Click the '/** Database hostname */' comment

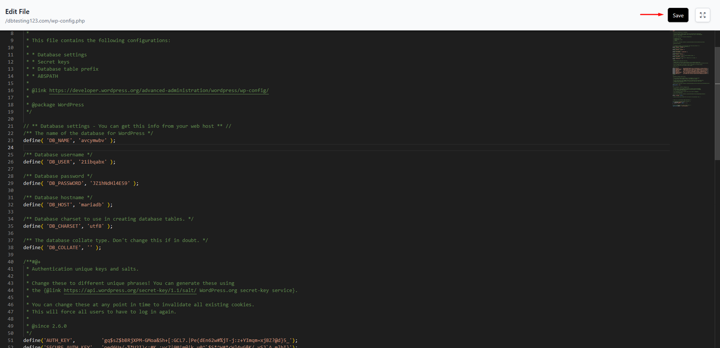click(x=58, y=197)
